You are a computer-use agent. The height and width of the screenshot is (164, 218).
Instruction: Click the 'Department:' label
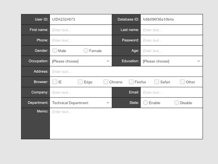(38, 103)
